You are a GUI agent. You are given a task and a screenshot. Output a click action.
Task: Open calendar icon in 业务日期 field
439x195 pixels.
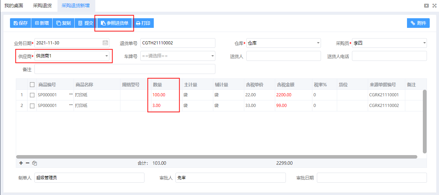[x=105, y=43]
